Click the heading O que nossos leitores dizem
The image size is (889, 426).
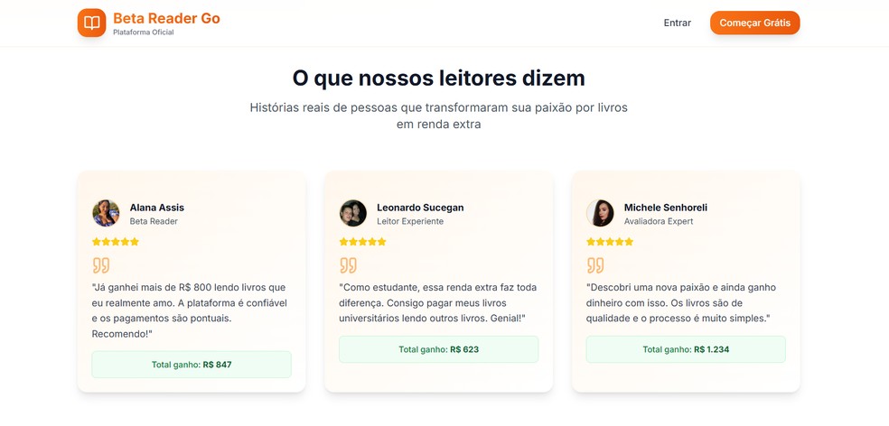click(438, 78)
